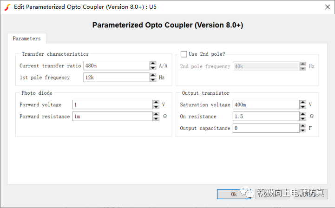Focus the Output capacitance field

tap(266, 128)
